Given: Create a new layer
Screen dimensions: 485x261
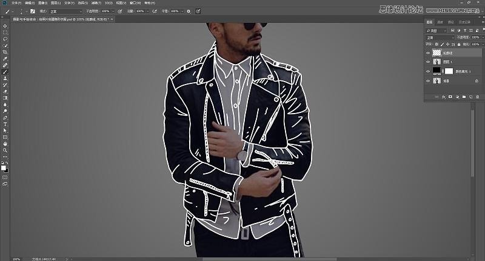Looking at the screenshot, I should [471, 97].
